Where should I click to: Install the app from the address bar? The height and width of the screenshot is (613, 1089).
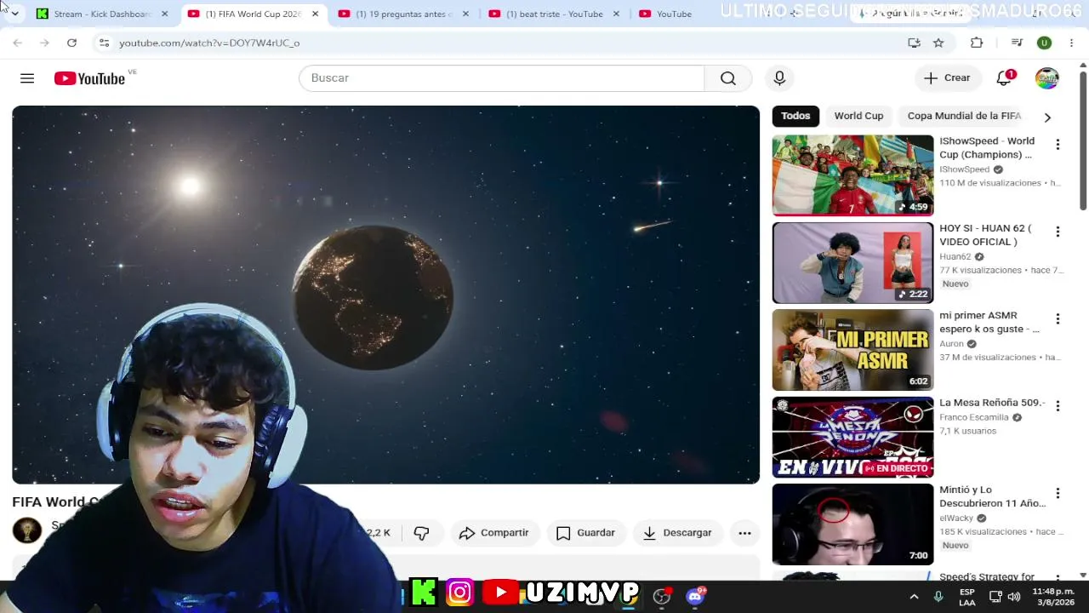point(914,43)
